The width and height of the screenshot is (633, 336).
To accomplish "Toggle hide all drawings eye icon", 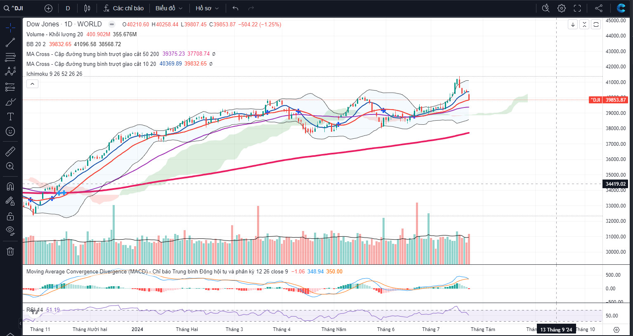I will [10, 231].
